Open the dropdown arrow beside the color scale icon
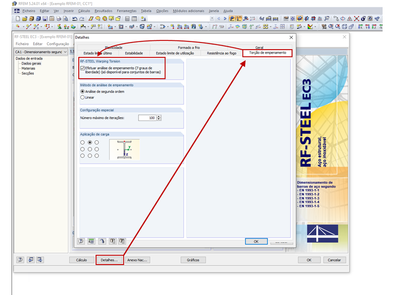 click(x=315, y=26)
